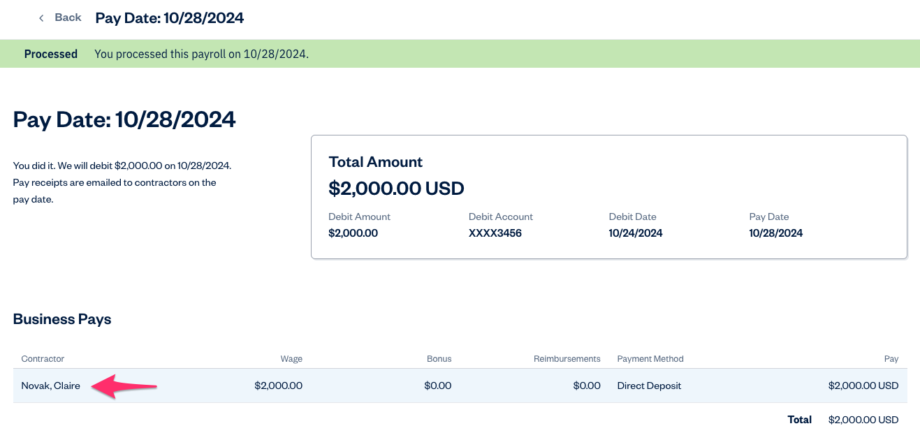This screenshot has height=433, width=920.
Task: Click the Total Amount $2,000.00 USD figure
Action: click(396, 189)
